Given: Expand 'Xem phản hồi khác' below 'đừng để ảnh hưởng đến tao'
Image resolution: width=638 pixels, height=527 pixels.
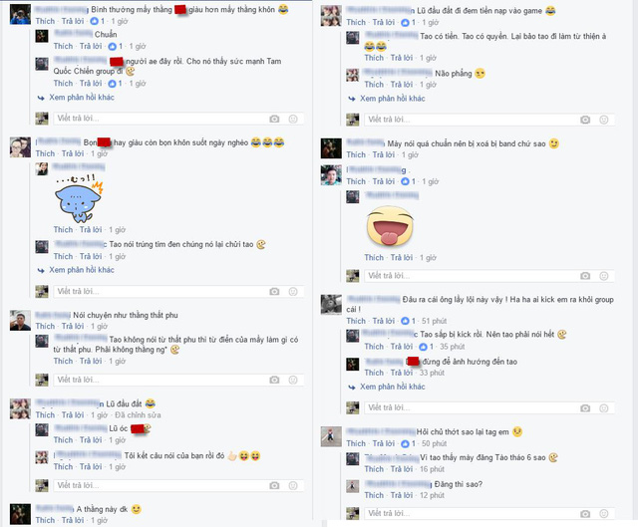Looking at the screenshot, I should 392,387.
